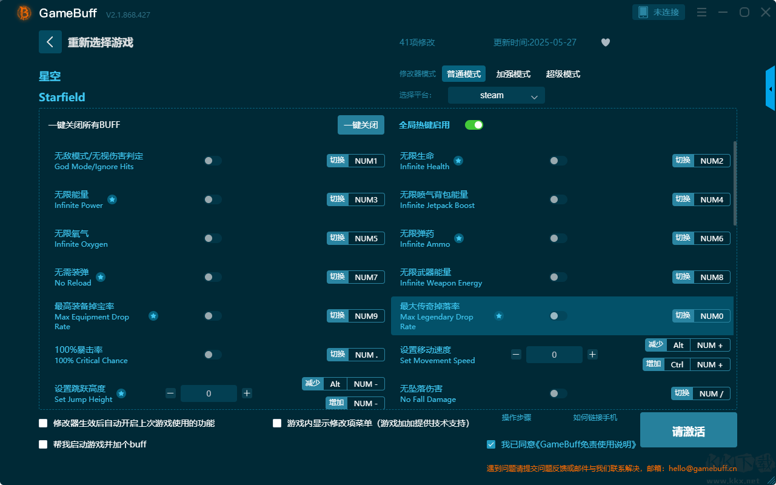Expand the blue side panel arrow
This screenshot has height=485, width=776.
coord(771,89)
